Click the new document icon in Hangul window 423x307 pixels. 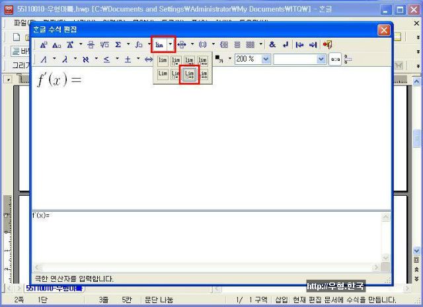point(17,37)
